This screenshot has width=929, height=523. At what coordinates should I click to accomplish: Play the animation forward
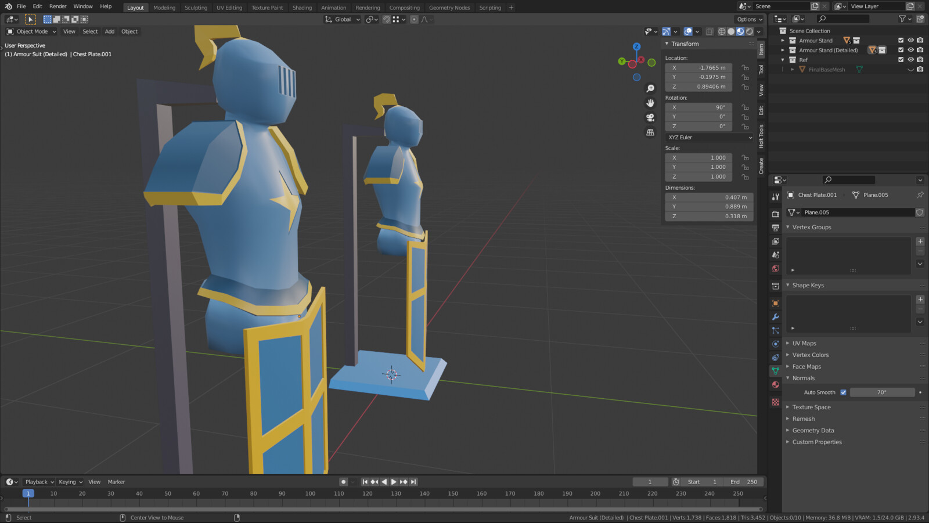tap(394, 482)
